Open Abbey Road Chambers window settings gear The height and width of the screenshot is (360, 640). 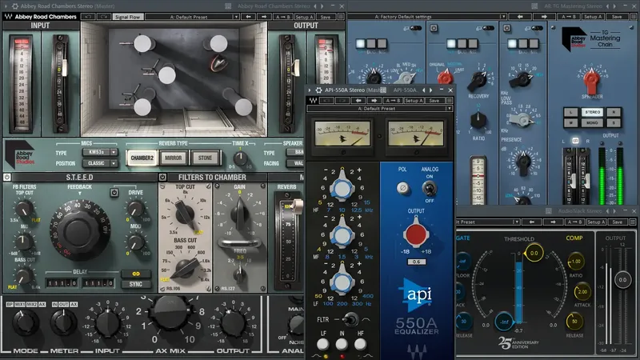coord(15,6)
